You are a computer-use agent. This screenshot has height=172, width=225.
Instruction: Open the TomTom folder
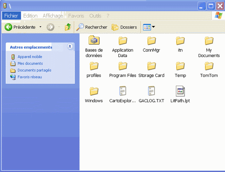209,66
